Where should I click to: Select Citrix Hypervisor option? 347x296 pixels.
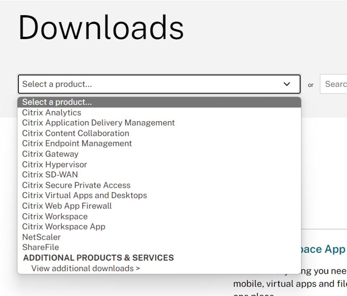click(159, 164)
